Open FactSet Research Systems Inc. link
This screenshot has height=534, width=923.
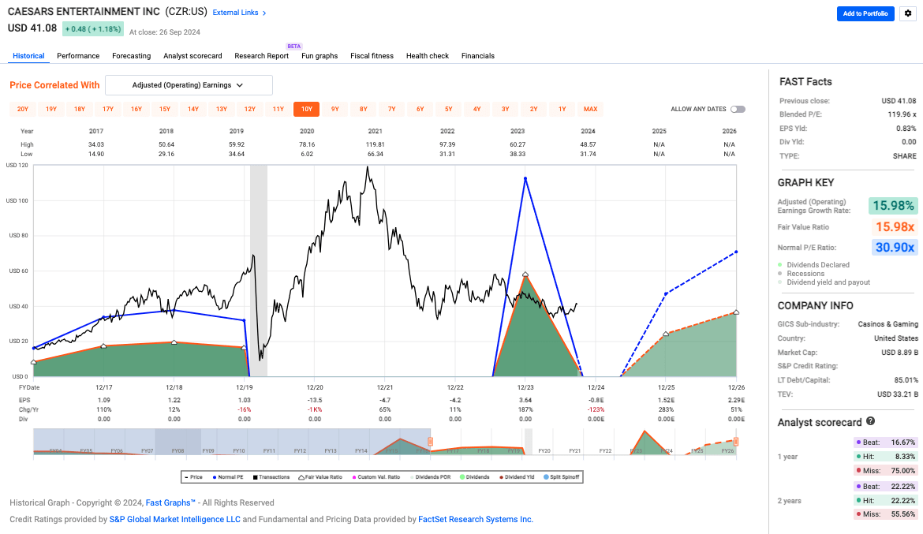pos(476,519)
